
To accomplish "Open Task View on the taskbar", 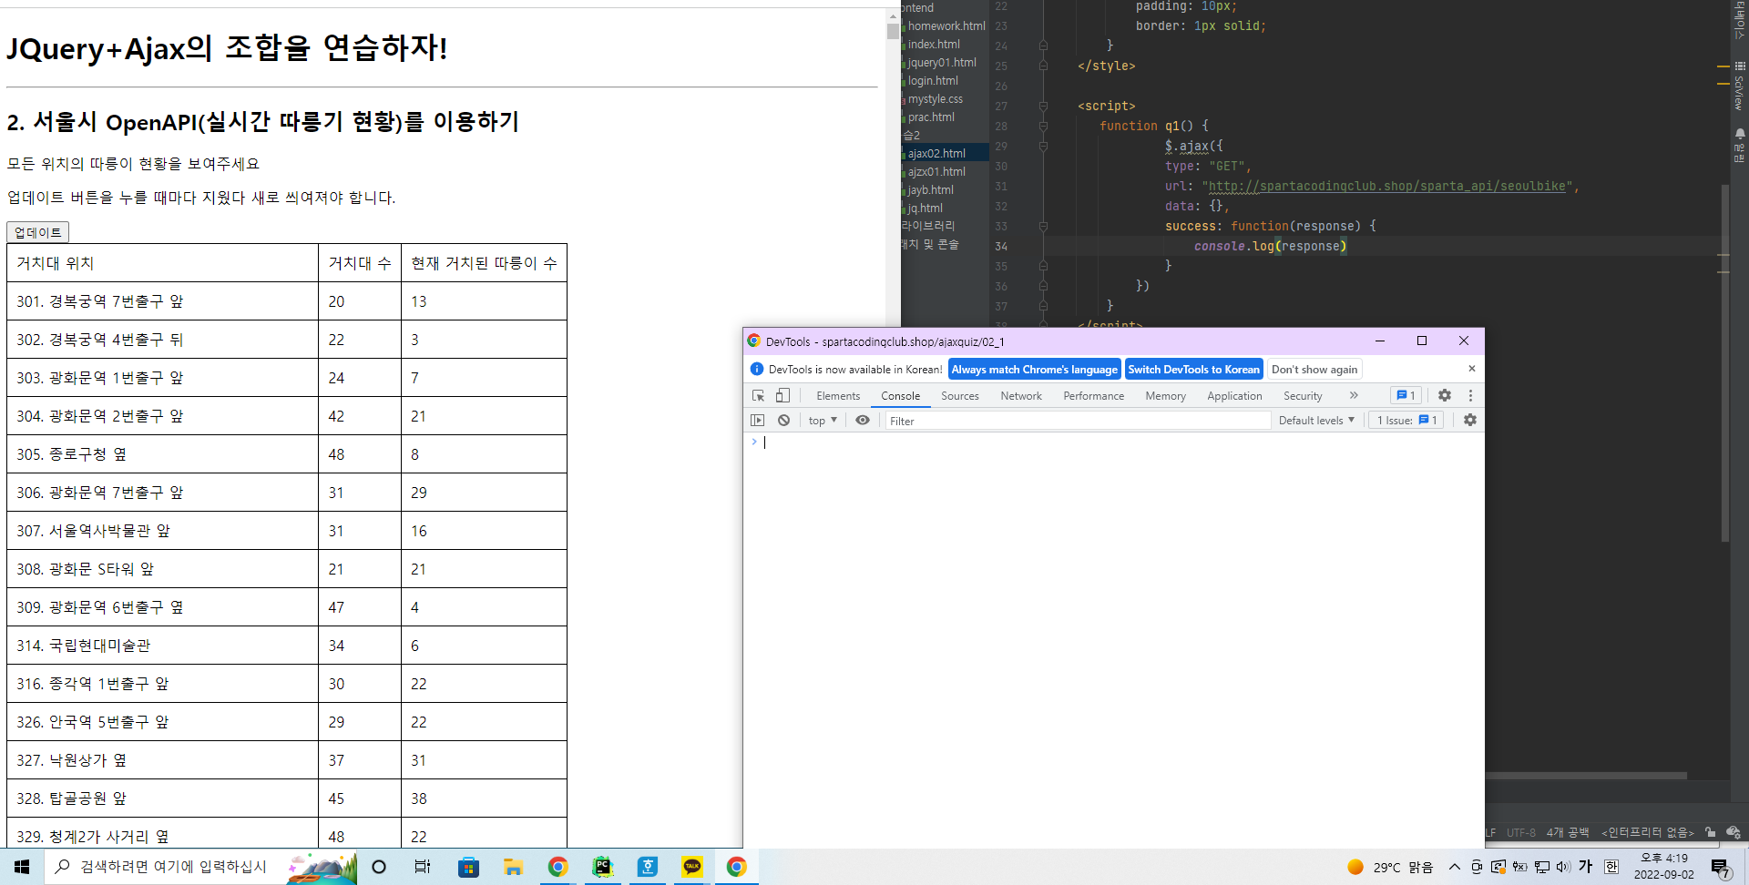I will 423,867.
